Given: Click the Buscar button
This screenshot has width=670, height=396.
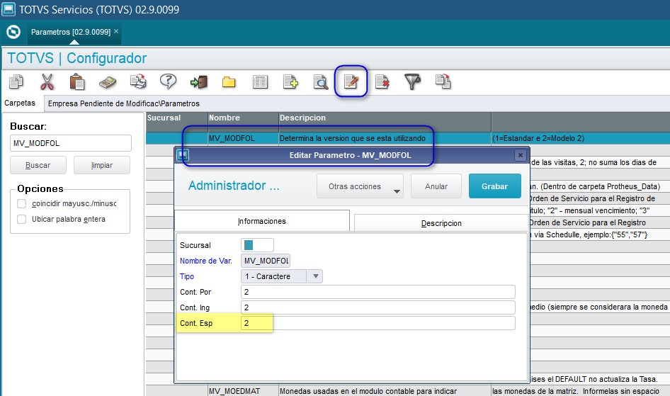Looking at the screenshot, I should (x=38, y=165).
